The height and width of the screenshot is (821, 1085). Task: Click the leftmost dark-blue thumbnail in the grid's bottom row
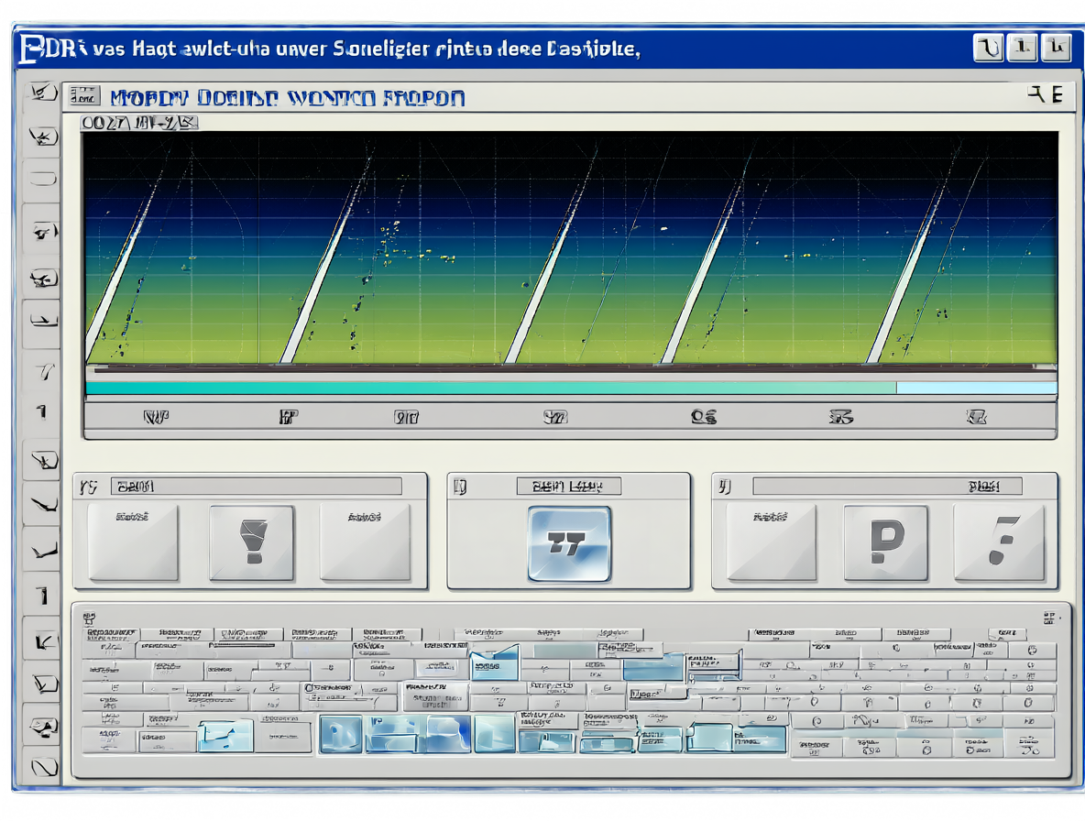(341, 734)
